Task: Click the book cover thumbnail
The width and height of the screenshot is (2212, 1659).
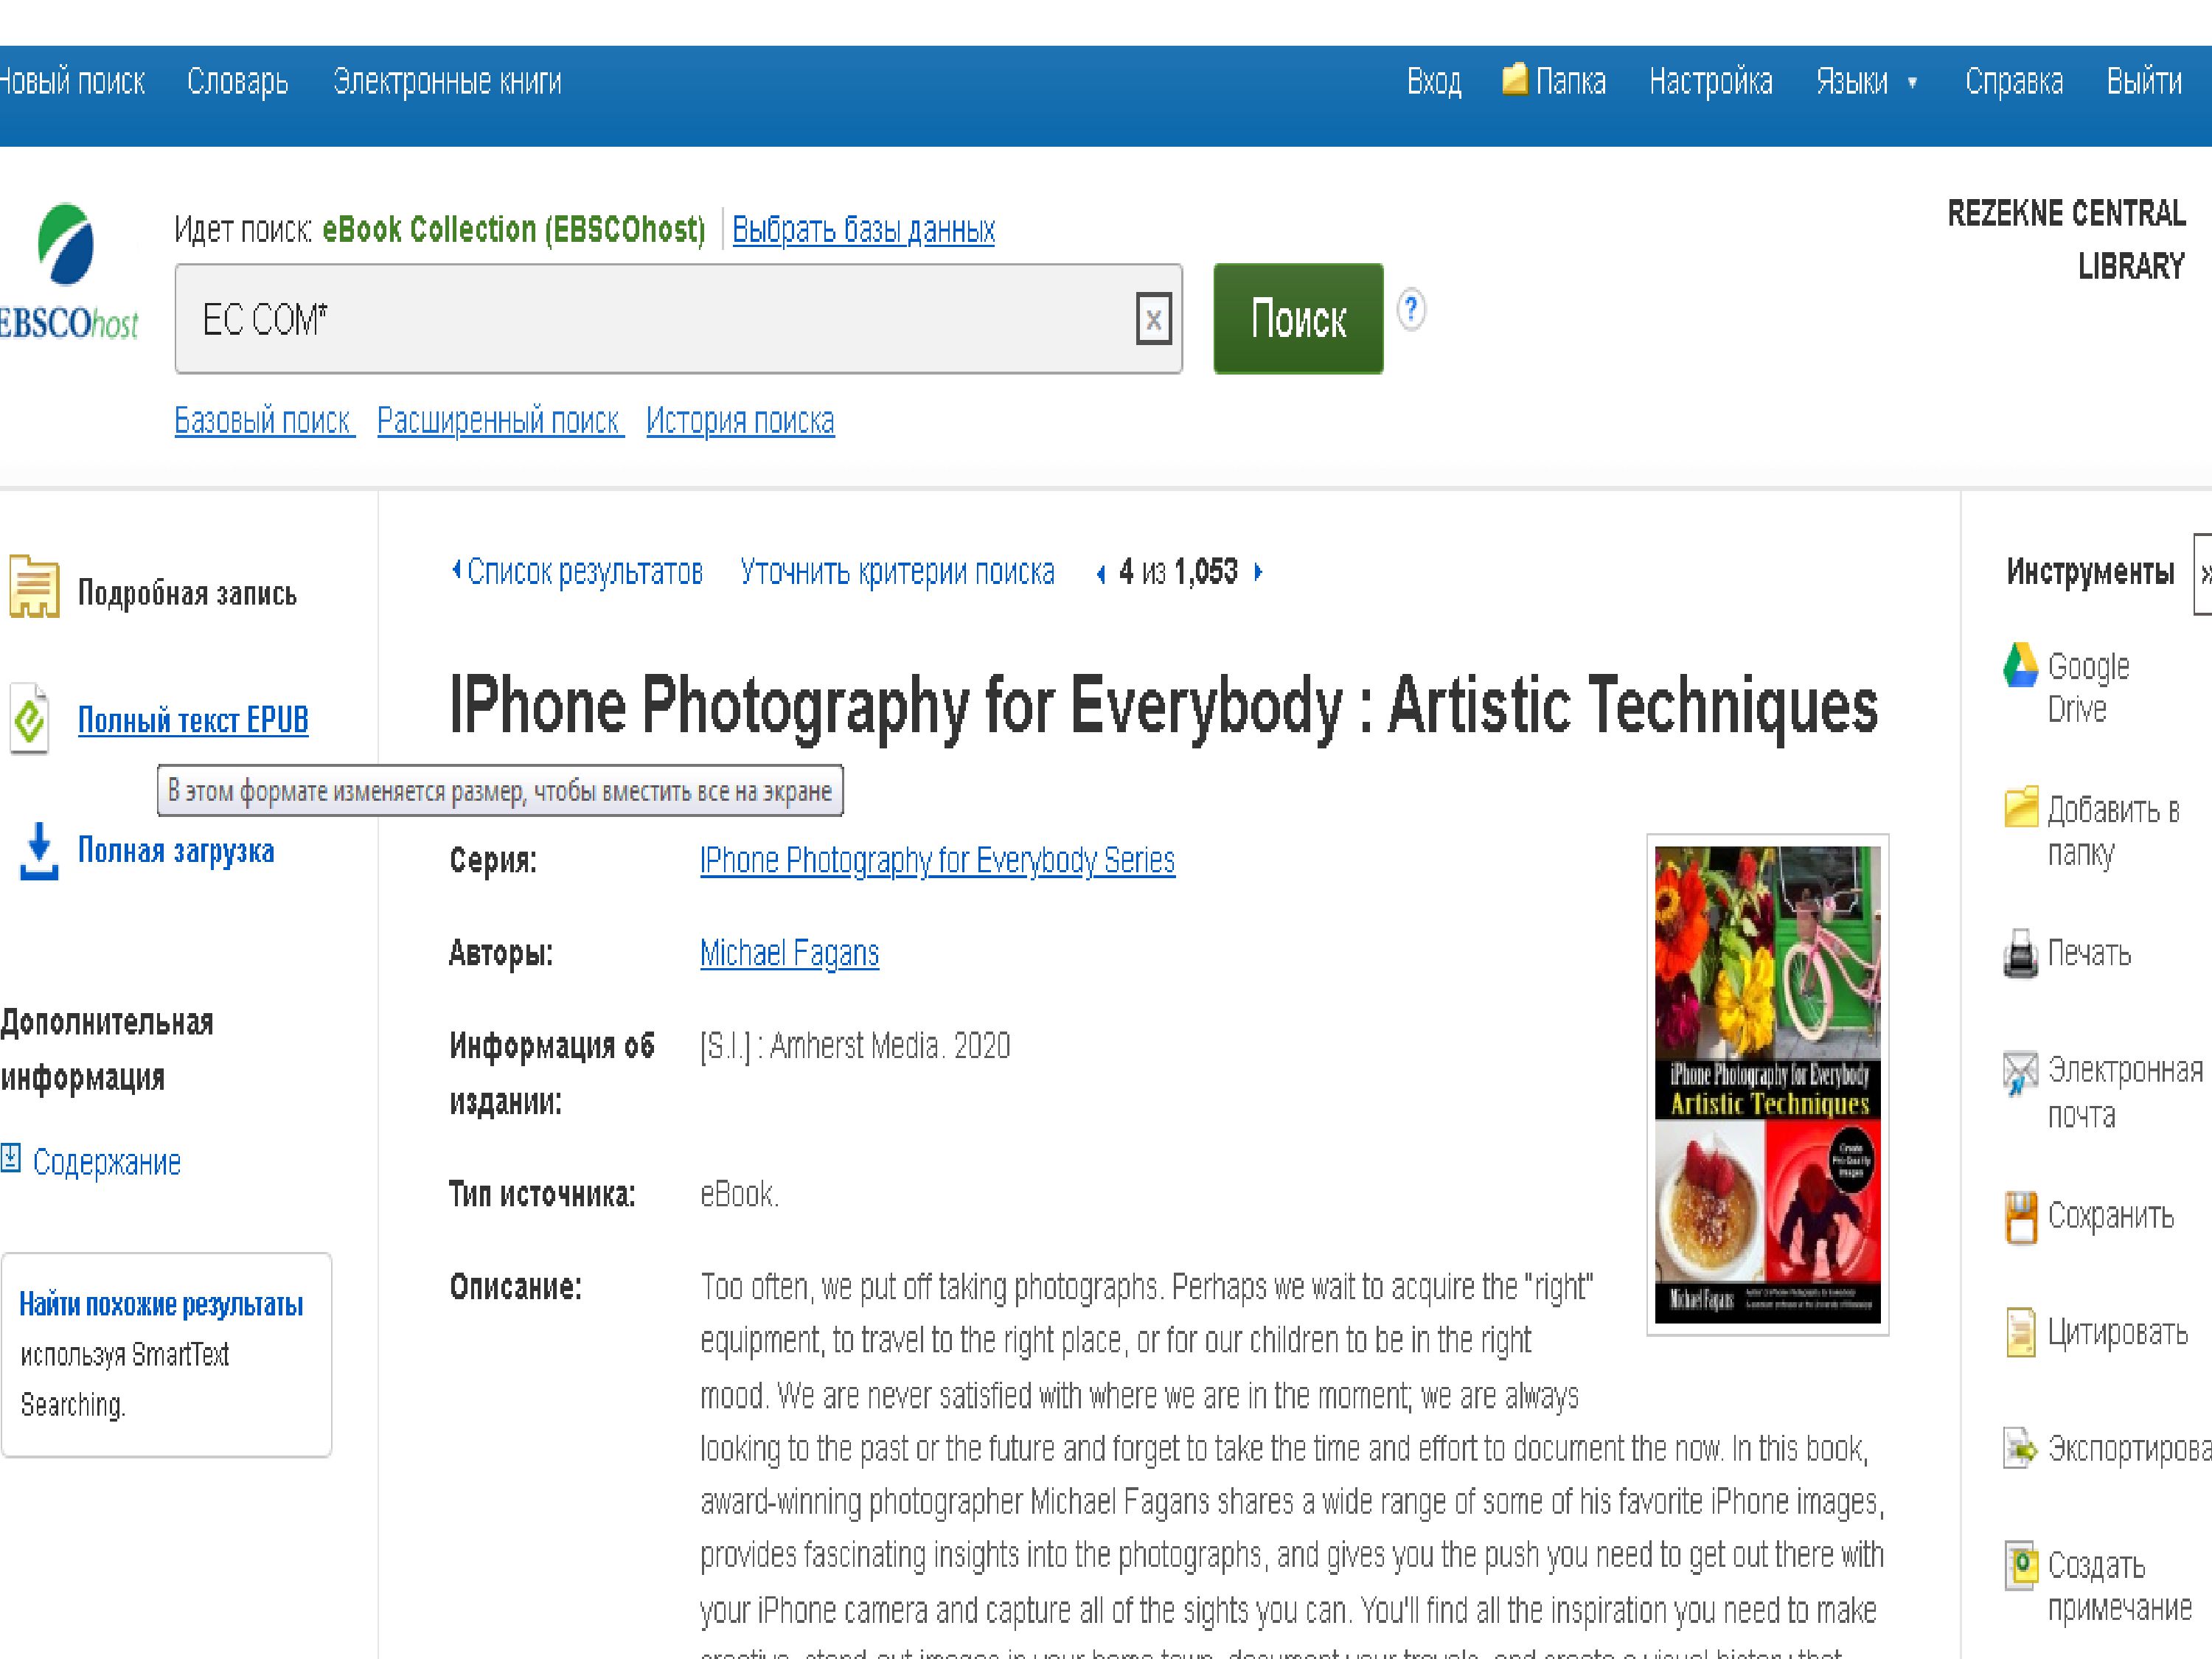Action: 1767,1085
